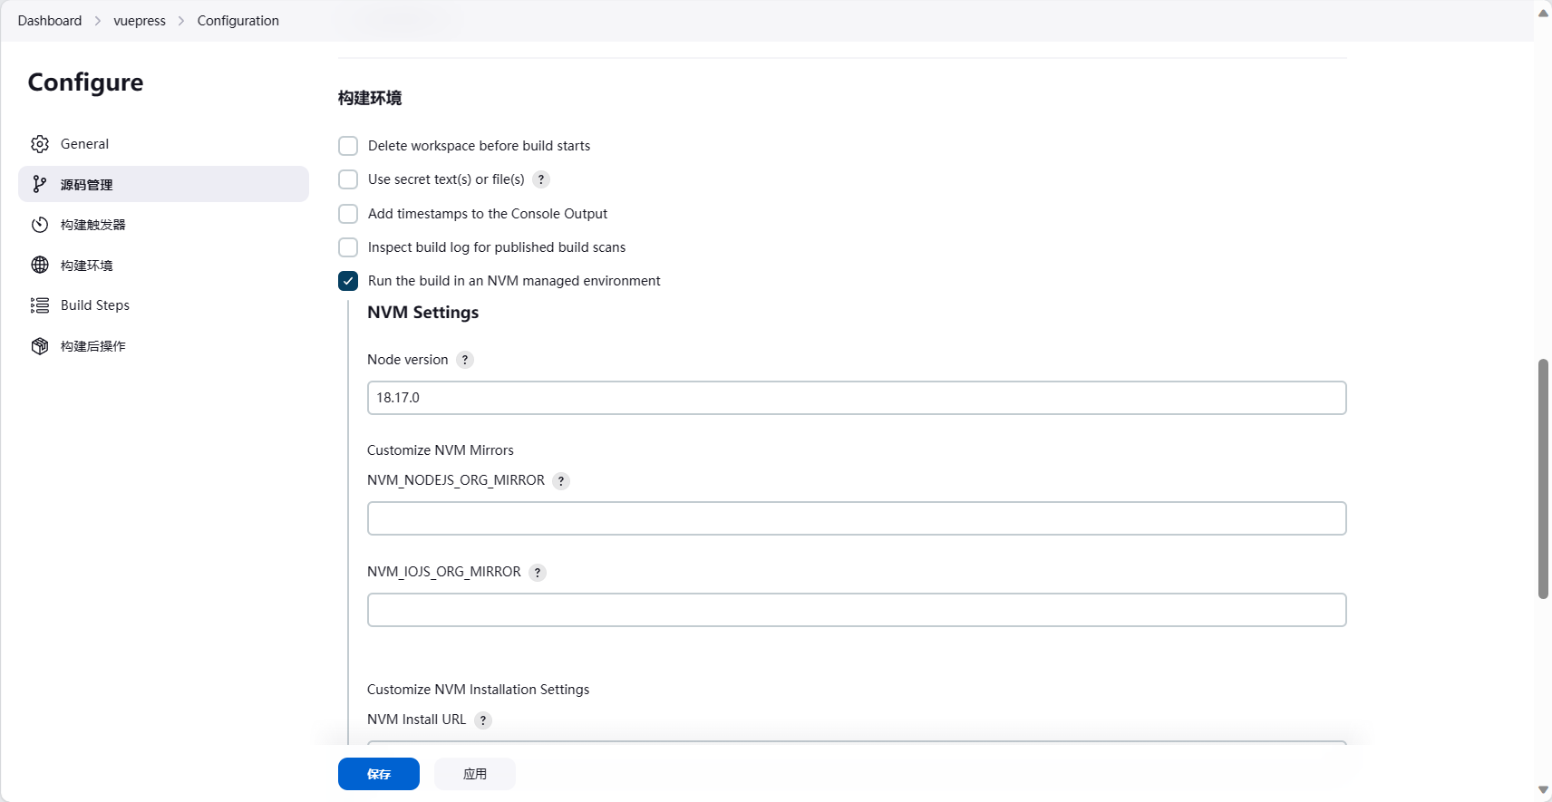
Task: Click the Node version input field
Action: tap(857, 398)
